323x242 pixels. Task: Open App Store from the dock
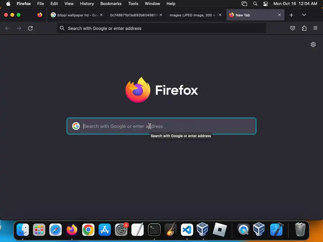(x=105, y=230)
